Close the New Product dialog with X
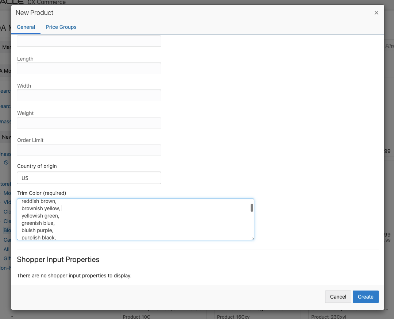394x319 pixels. tap(376, 13)
